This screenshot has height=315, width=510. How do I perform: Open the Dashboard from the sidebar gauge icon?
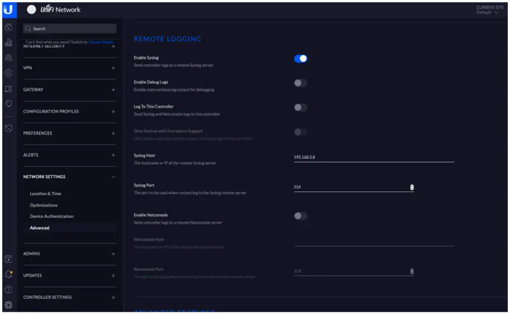tap(9, 27)
